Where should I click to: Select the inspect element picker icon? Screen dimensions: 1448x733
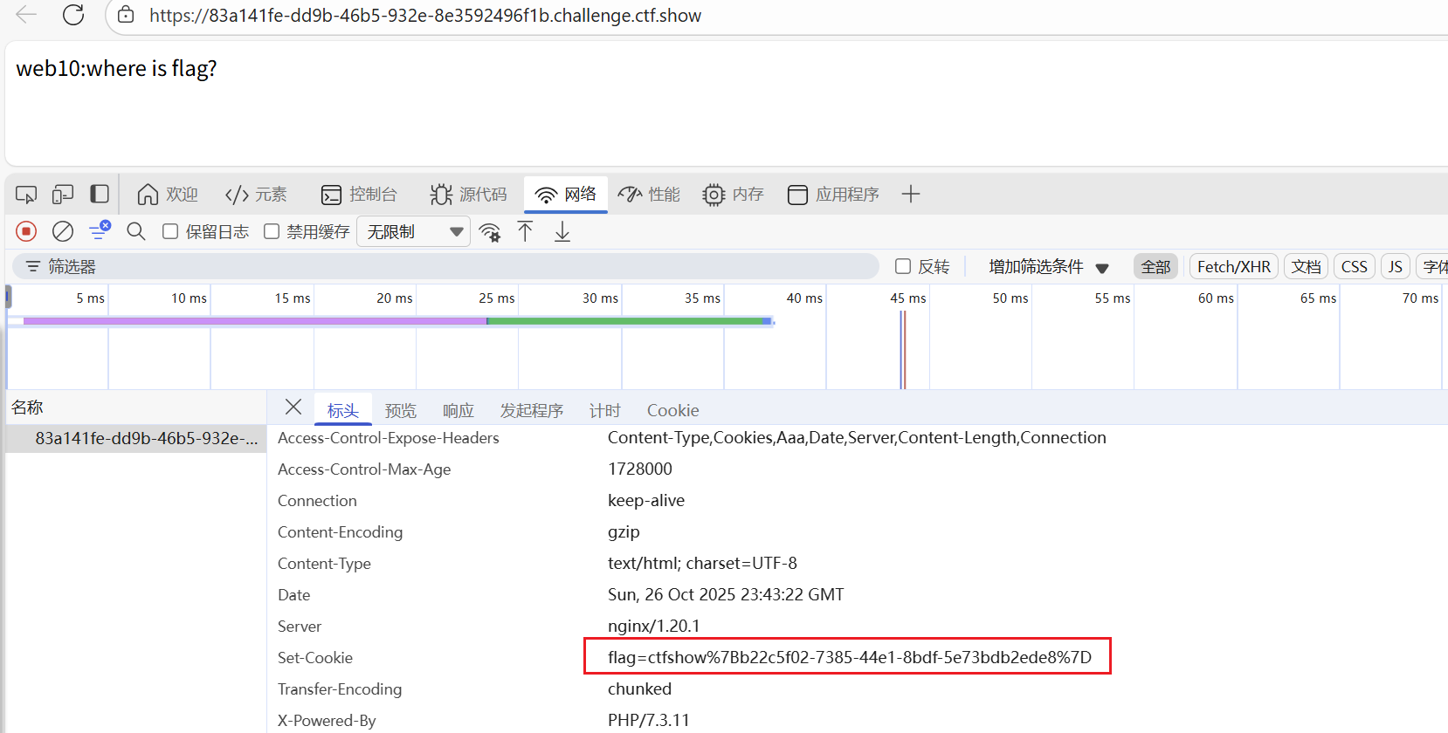pyautogui.click(x=26, y=195)
